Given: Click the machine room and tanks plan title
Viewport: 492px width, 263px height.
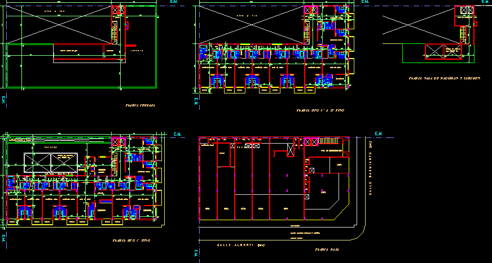Looking at the screenshot, I should 445,78.
